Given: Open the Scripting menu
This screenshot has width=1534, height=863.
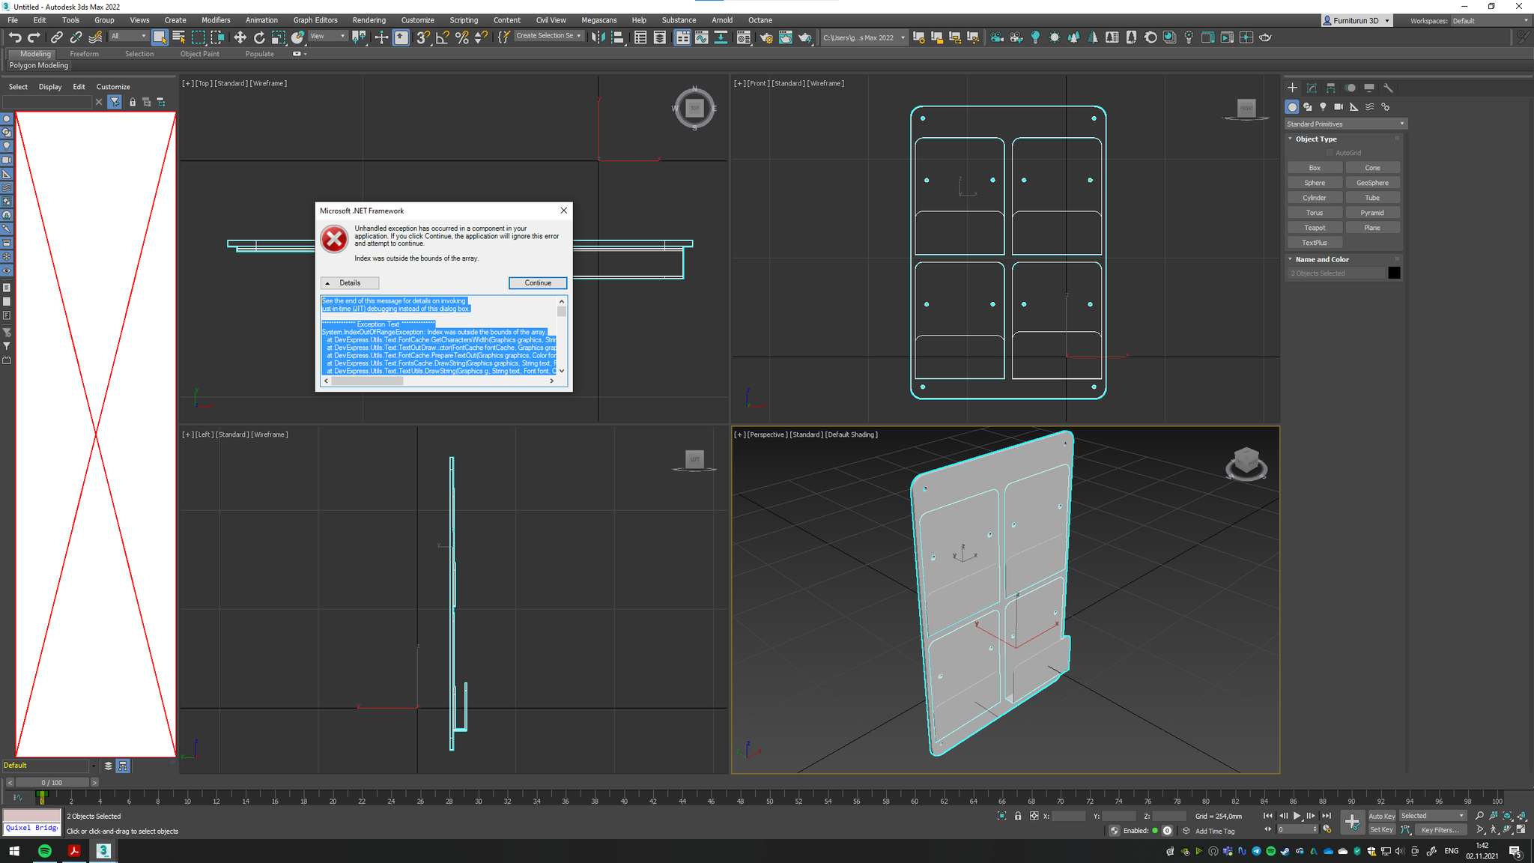Looking at the screenshot, I should [464, 20].
